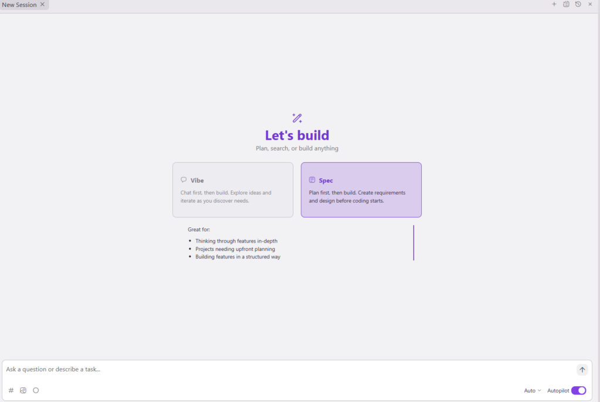Screen dimensions: 600x402
Task: Click the hash context icon
Action: (11, 390)
